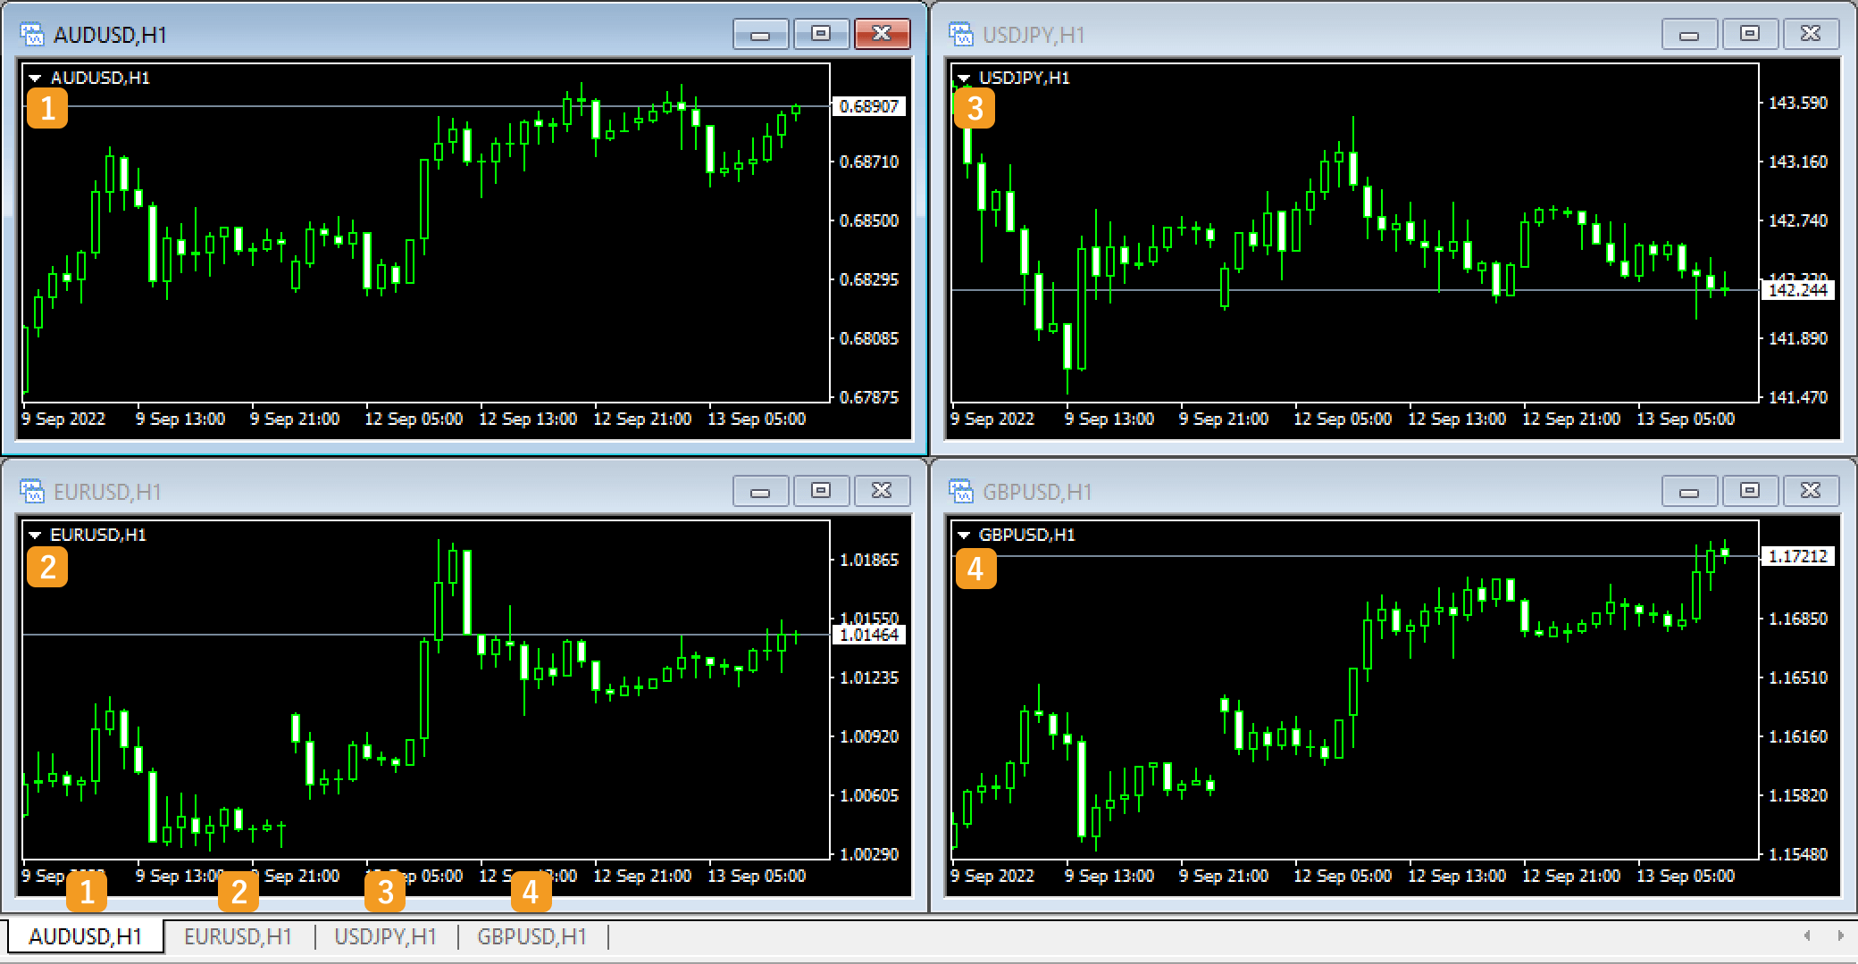This screenshot has width=1858, height=964.
Task: Click 13 Sep 05:00 on USDJPY time axis
Action: point(1686,419)
